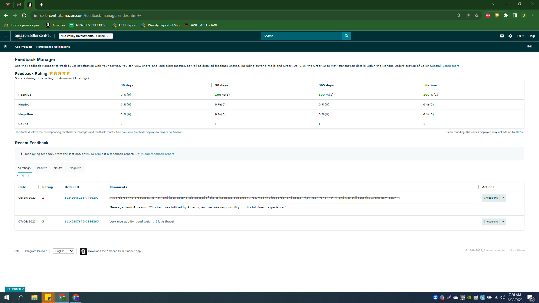Open the Nile Valley Investments account switcher
Image resolution: width=539 pixels, height=303 pixels.
point(86,36)
